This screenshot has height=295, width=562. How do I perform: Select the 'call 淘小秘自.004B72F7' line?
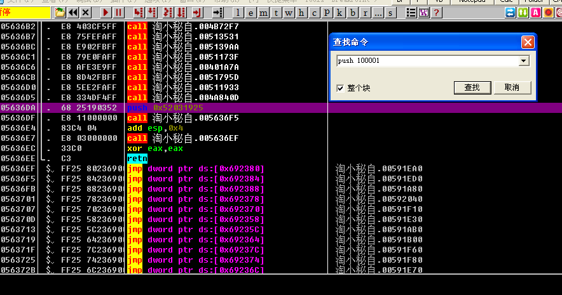click(x=183, y=27)
